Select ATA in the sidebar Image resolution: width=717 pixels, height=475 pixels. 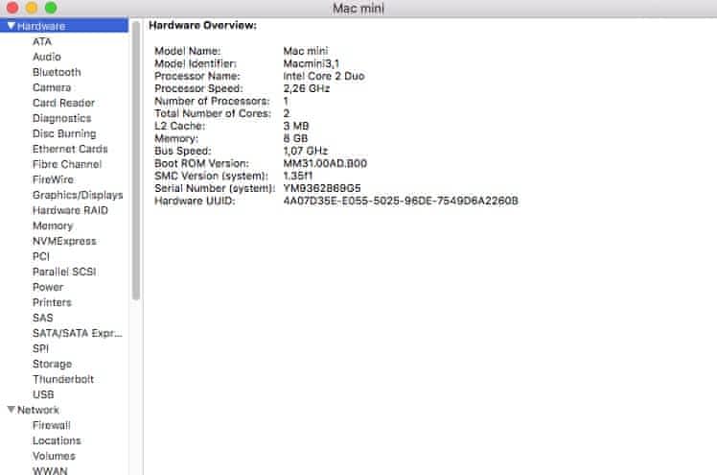42,41
